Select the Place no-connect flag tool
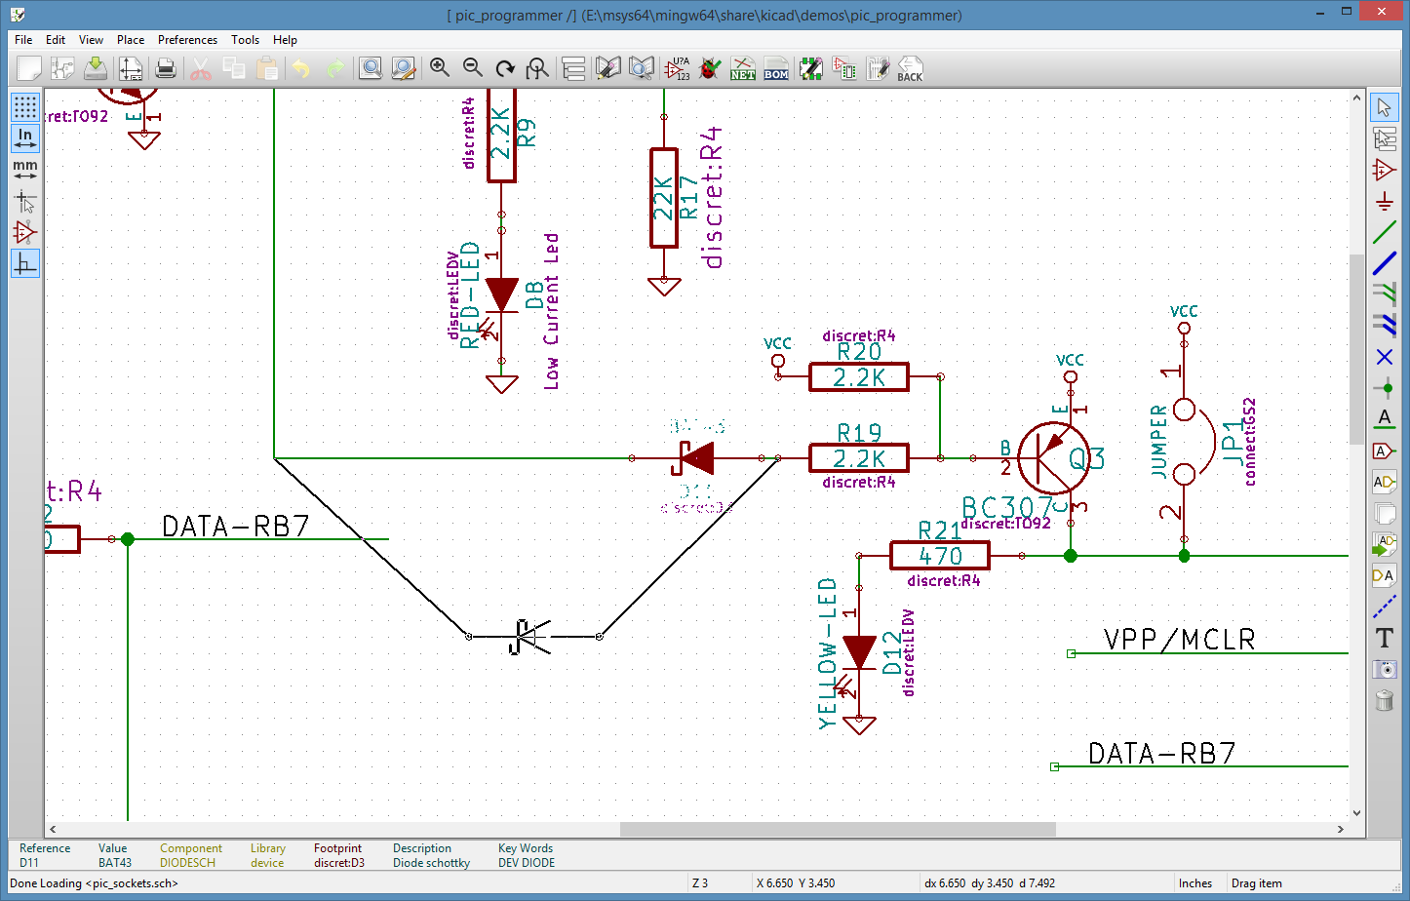Image resolution: width=1410 pixels, height=901 pixels. 1384,357
